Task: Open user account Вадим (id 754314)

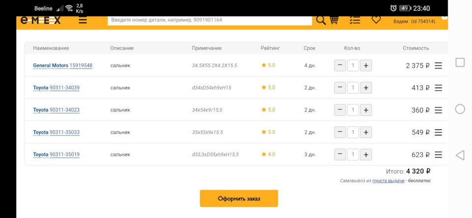Action: point(414,21)
